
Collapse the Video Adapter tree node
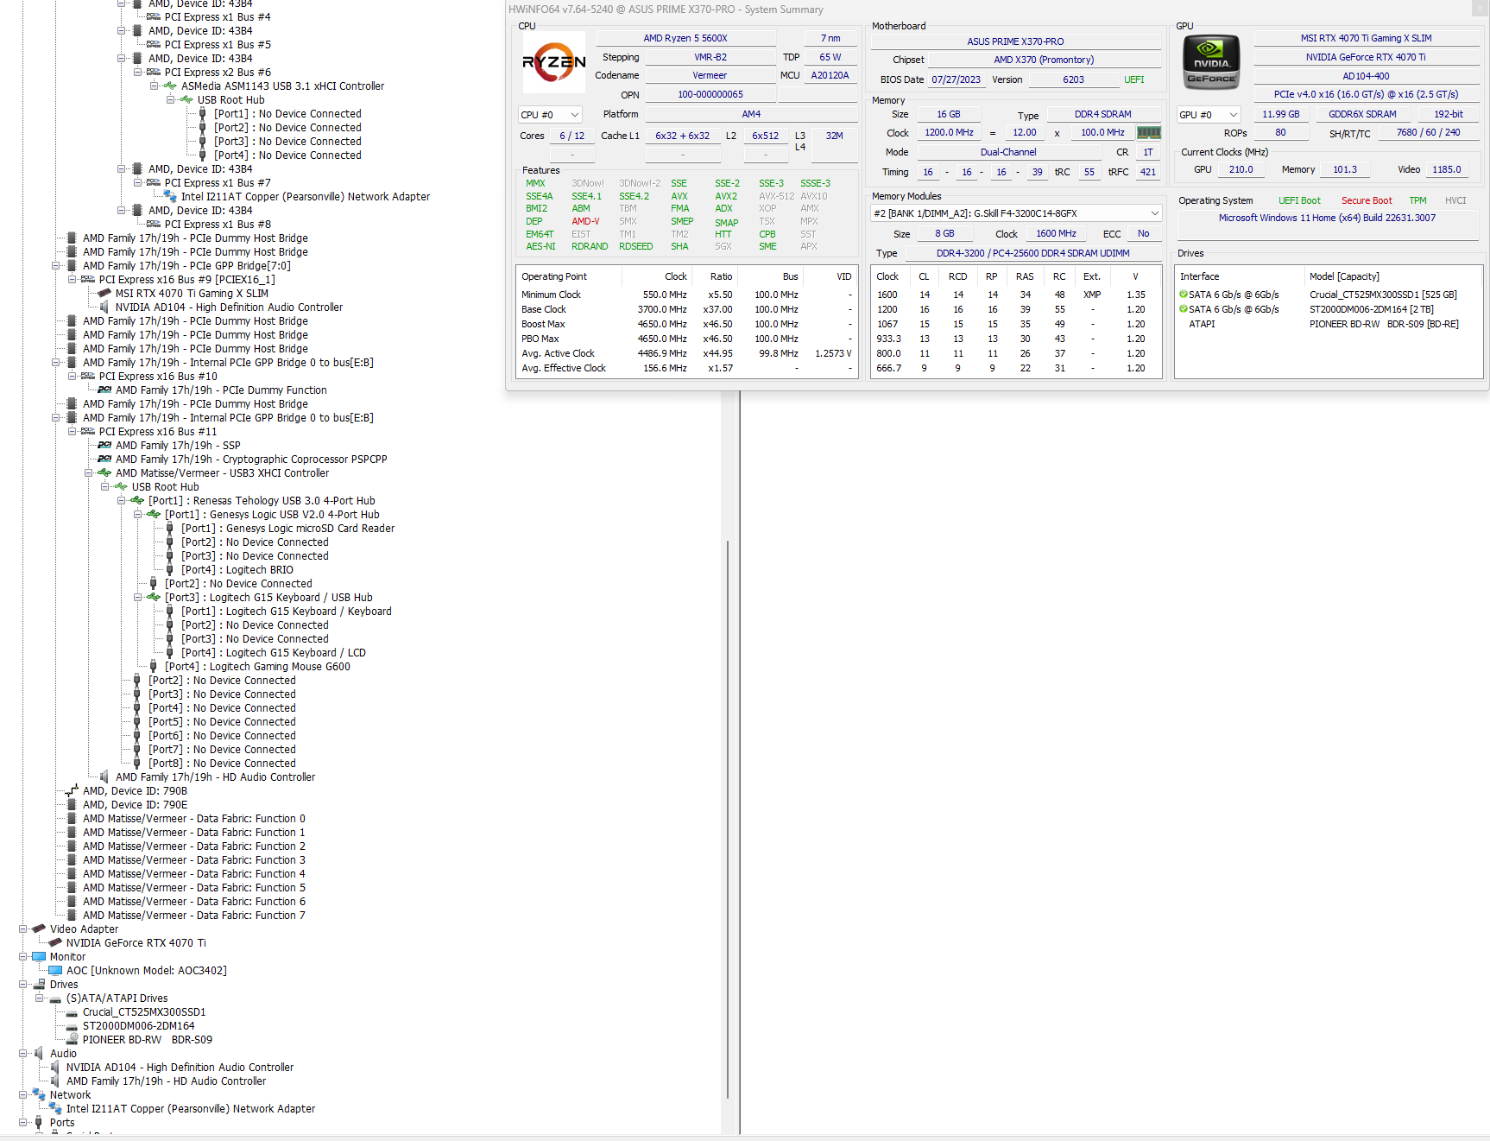[23, 929]
